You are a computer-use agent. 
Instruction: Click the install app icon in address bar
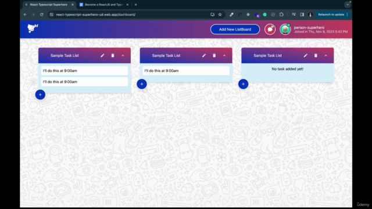[x=212, y=15]
